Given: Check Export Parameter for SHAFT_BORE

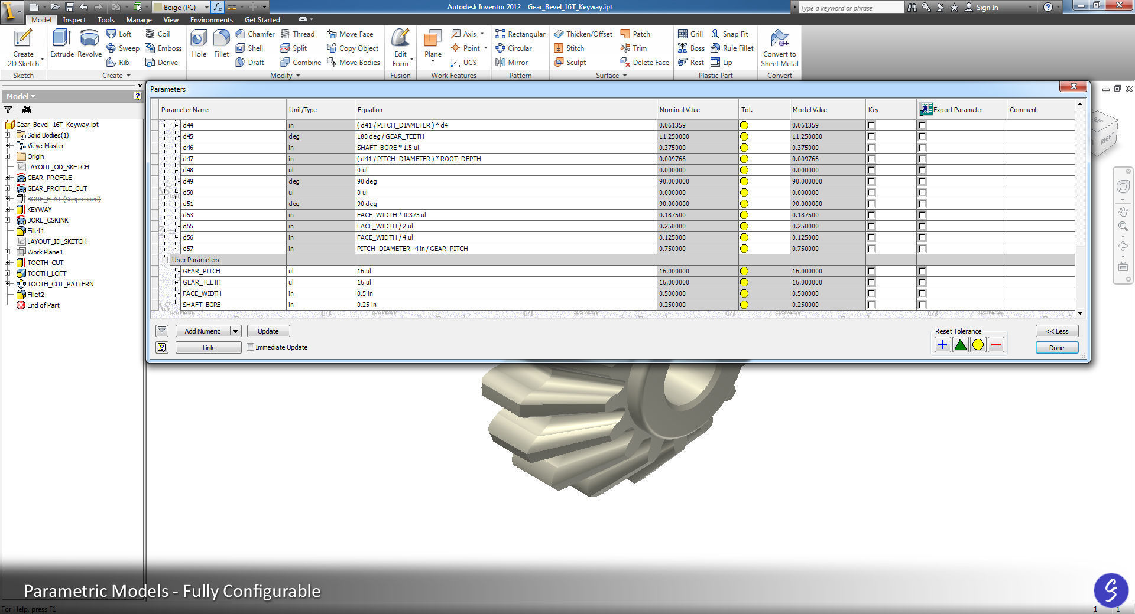Looking at the screenshot, I should tap(922, 305).
